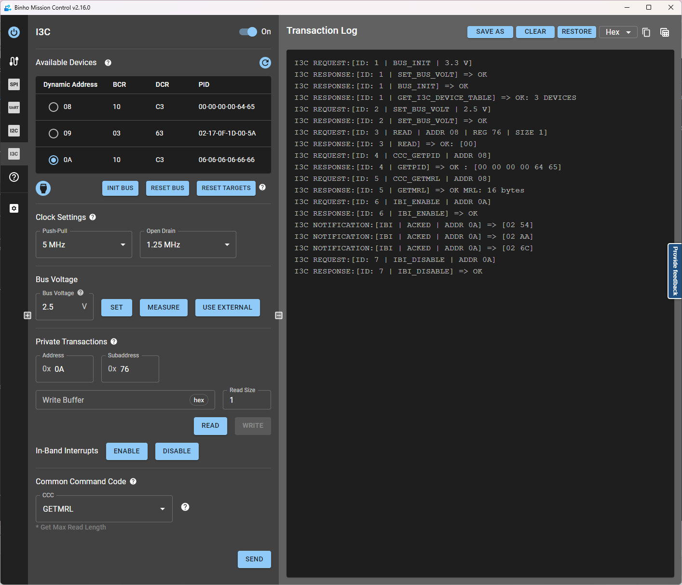
Task: Select the copy transaction log icon
Action: coord(646,32)
